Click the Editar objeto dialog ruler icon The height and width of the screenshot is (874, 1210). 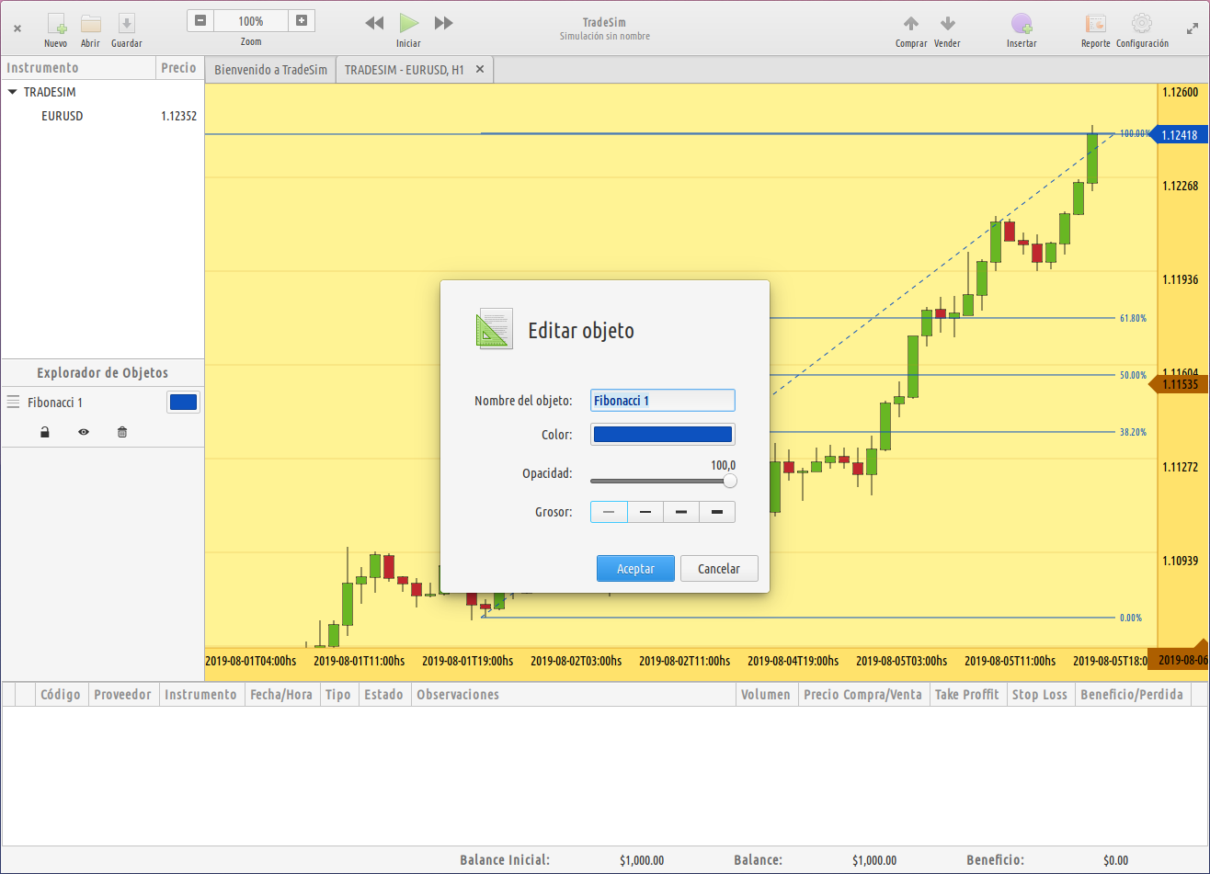494,329
